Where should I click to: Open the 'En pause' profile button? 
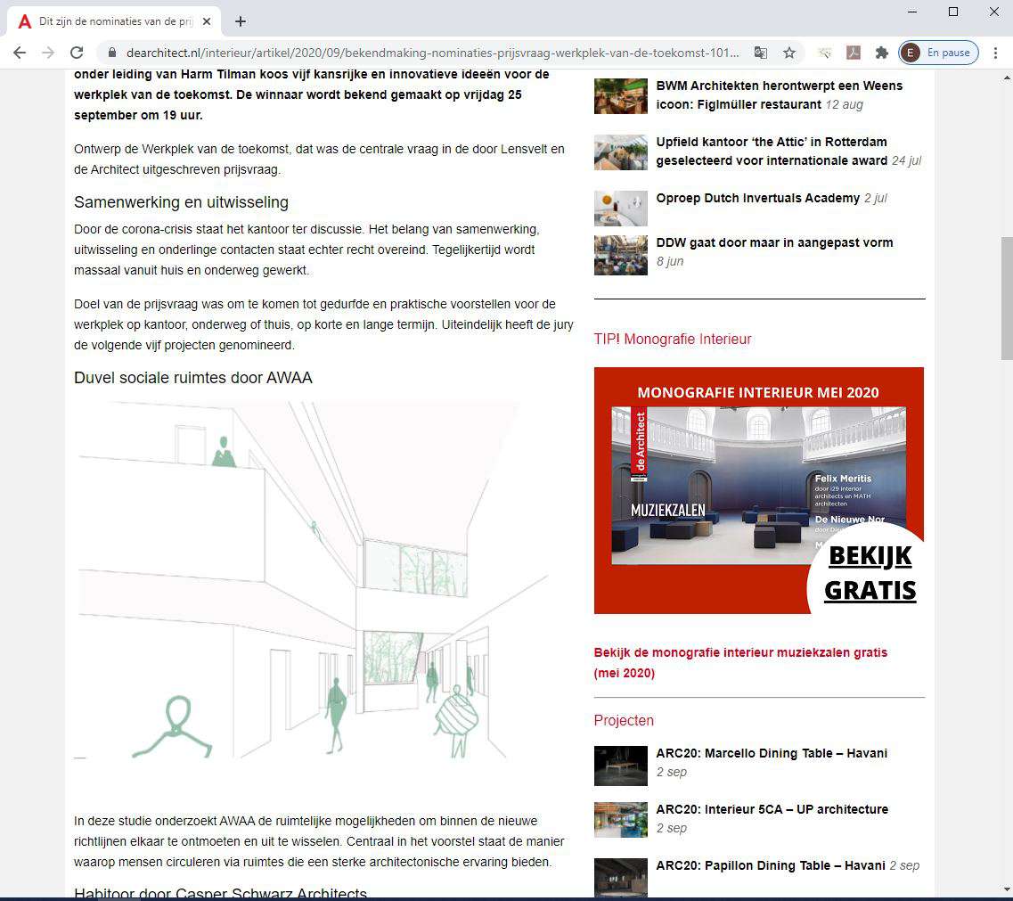pos(938,53)
